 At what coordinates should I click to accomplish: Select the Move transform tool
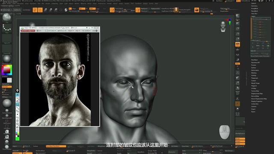coord(45,10)
